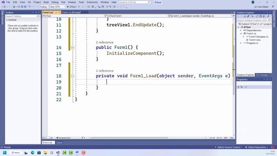The height and width of the screenshot is (156, 277).
Task: Switch to the Form1.cs code tab
Action: click(48, 13)
